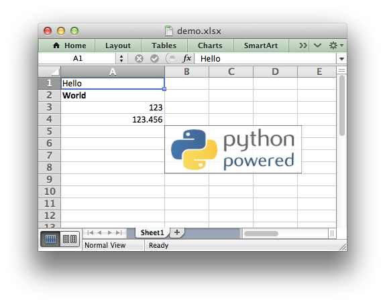Image resolution: width=385 pixels, height=304 pixels.
Task: Click the demo.xlsx title document icon
Action: [x=169, y=31]
